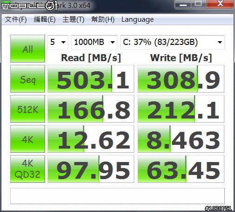The height and width of the screenshot is (212, 235).
Task: Click the 4K read result 12.62
Action: 91,139
